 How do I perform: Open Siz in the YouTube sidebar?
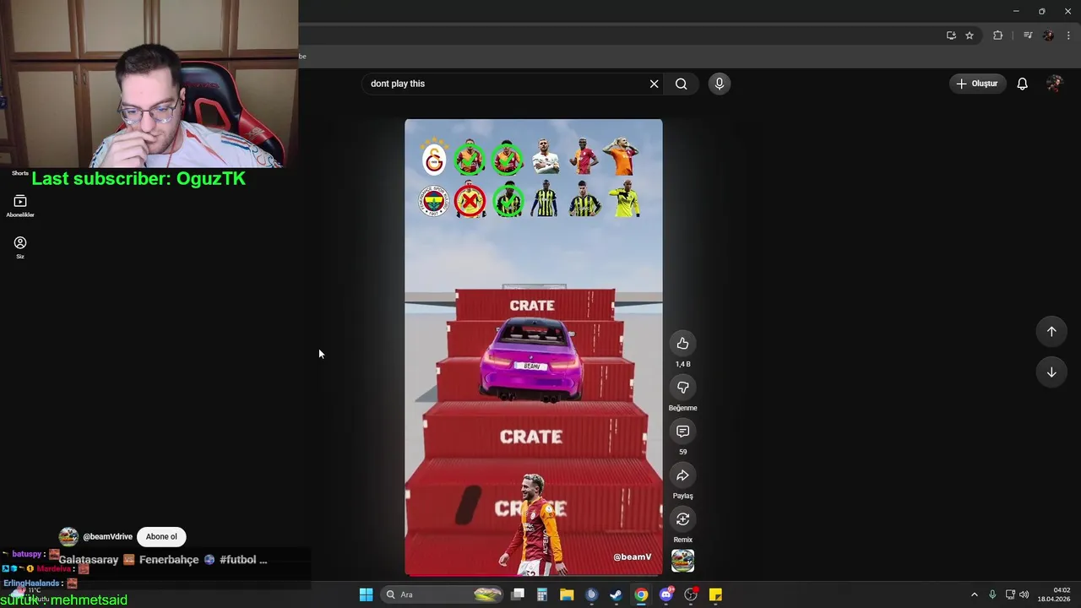tap(20, 247)
